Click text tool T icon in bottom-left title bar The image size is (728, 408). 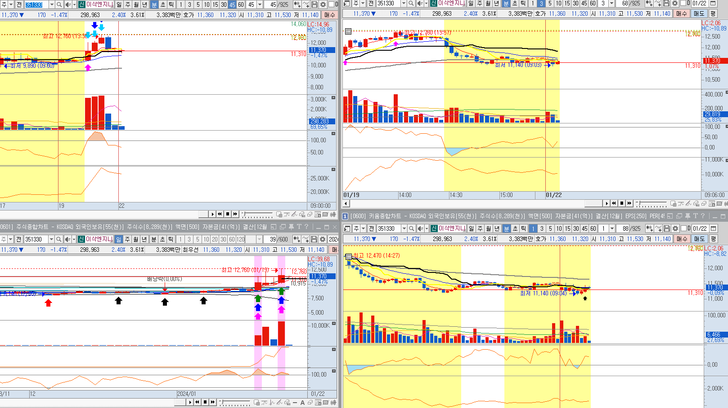[x=299, y=227]
